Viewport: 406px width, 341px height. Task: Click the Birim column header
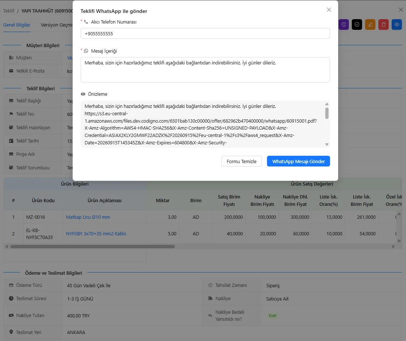(x=196, y=201)
